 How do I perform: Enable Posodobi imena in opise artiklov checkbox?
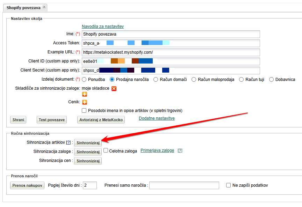[x=84, y=110]
